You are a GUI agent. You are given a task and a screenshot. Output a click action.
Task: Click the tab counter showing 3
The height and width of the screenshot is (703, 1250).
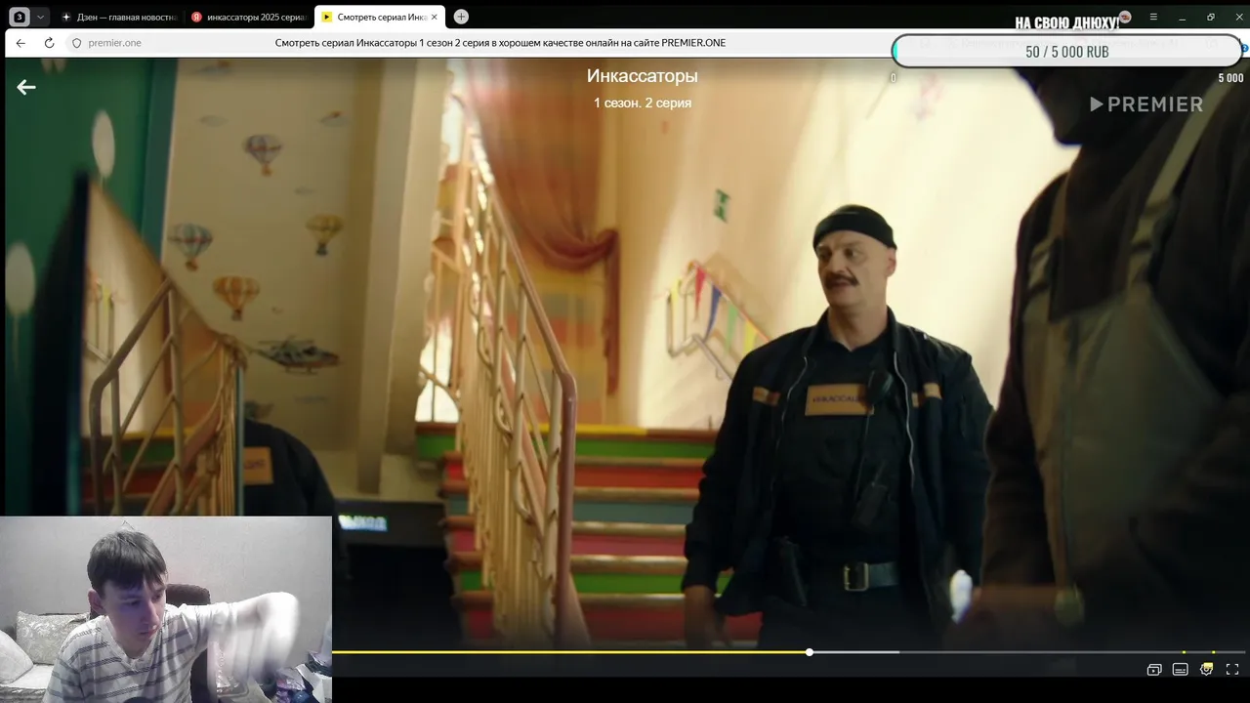pos(19,17)
